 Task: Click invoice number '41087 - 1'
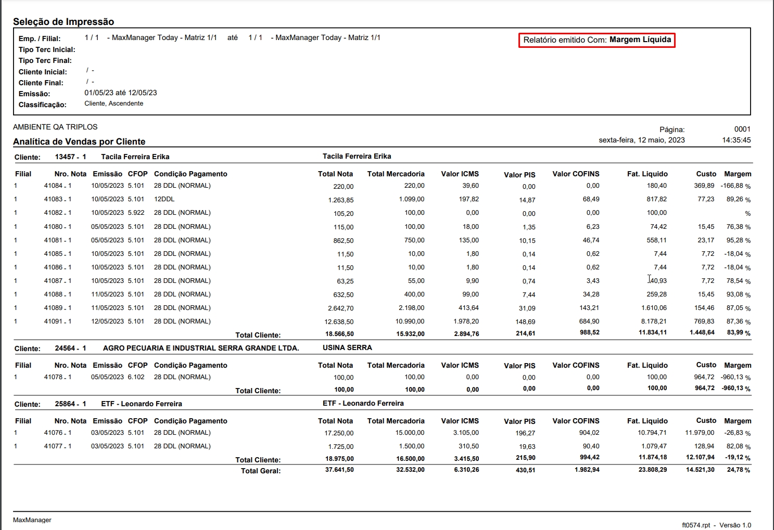point(58,281)
